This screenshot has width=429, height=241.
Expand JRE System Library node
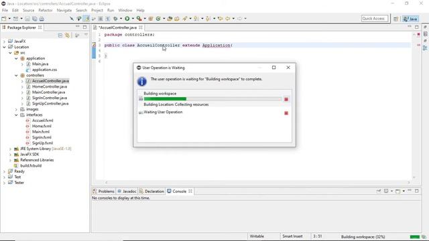coord(10,149)
